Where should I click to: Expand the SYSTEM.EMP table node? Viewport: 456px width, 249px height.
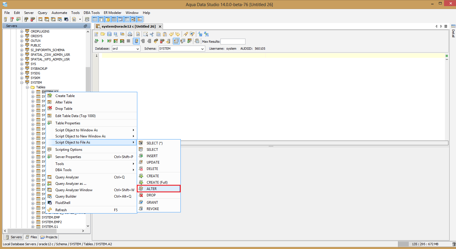point(33,217)
